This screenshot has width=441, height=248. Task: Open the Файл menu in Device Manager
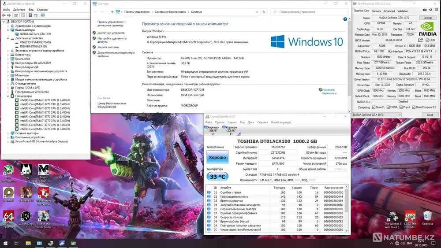point(6,10)
